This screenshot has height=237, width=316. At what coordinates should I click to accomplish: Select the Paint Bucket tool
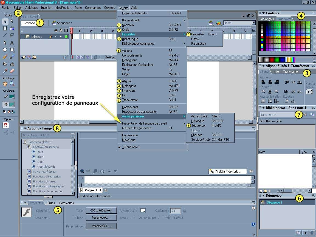point(12,64)
